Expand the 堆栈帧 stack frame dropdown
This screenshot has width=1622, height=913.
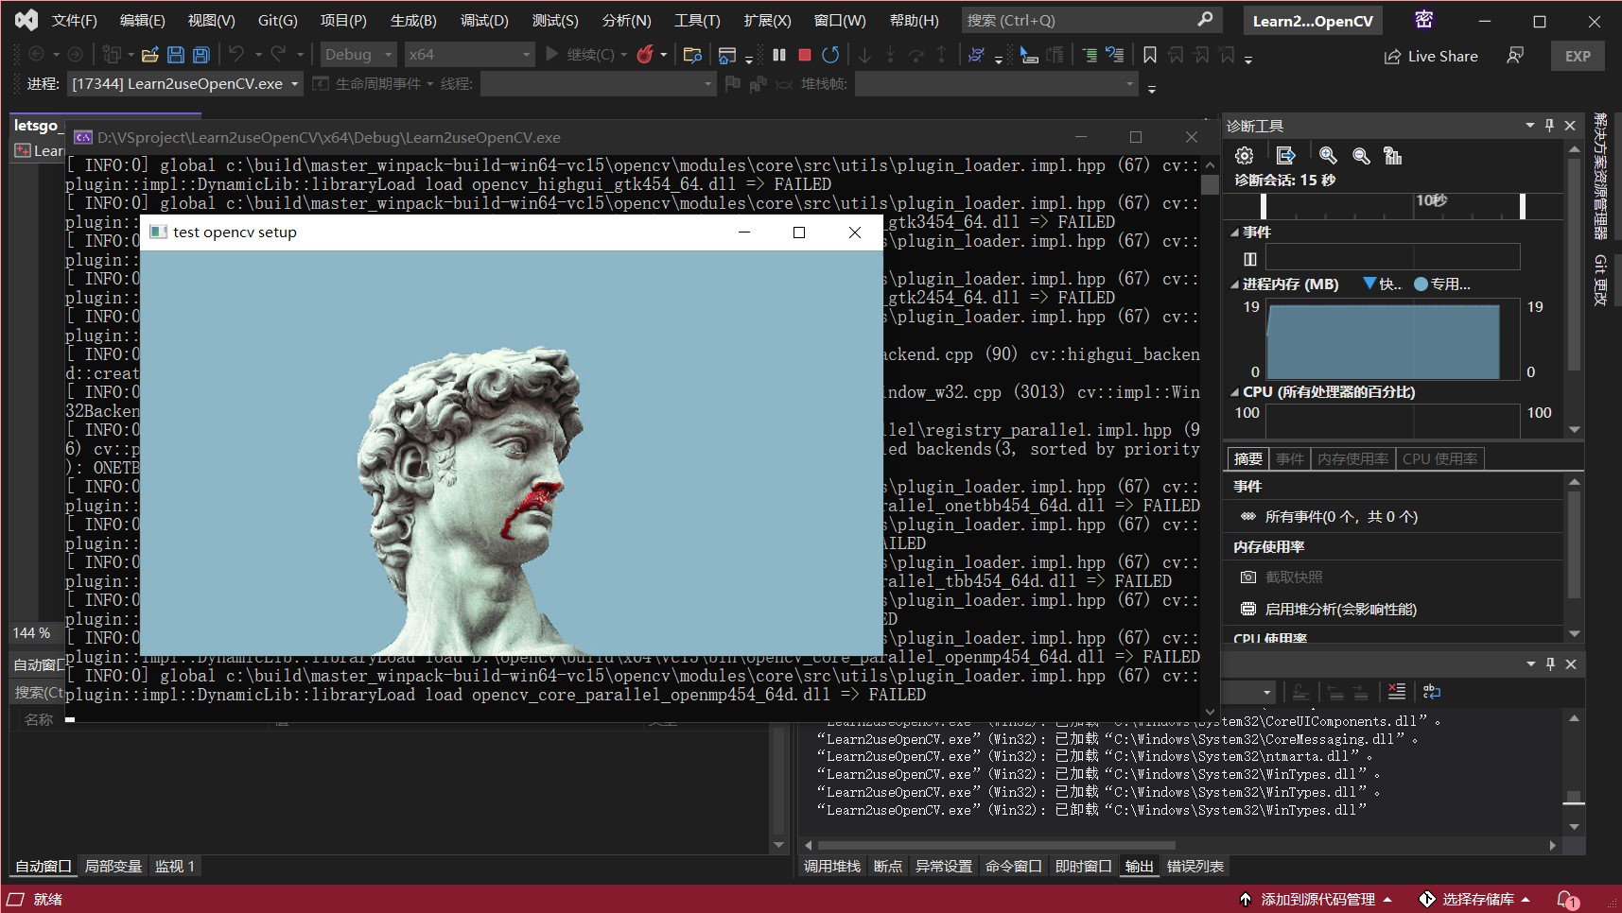click(x=1127, y=83)
